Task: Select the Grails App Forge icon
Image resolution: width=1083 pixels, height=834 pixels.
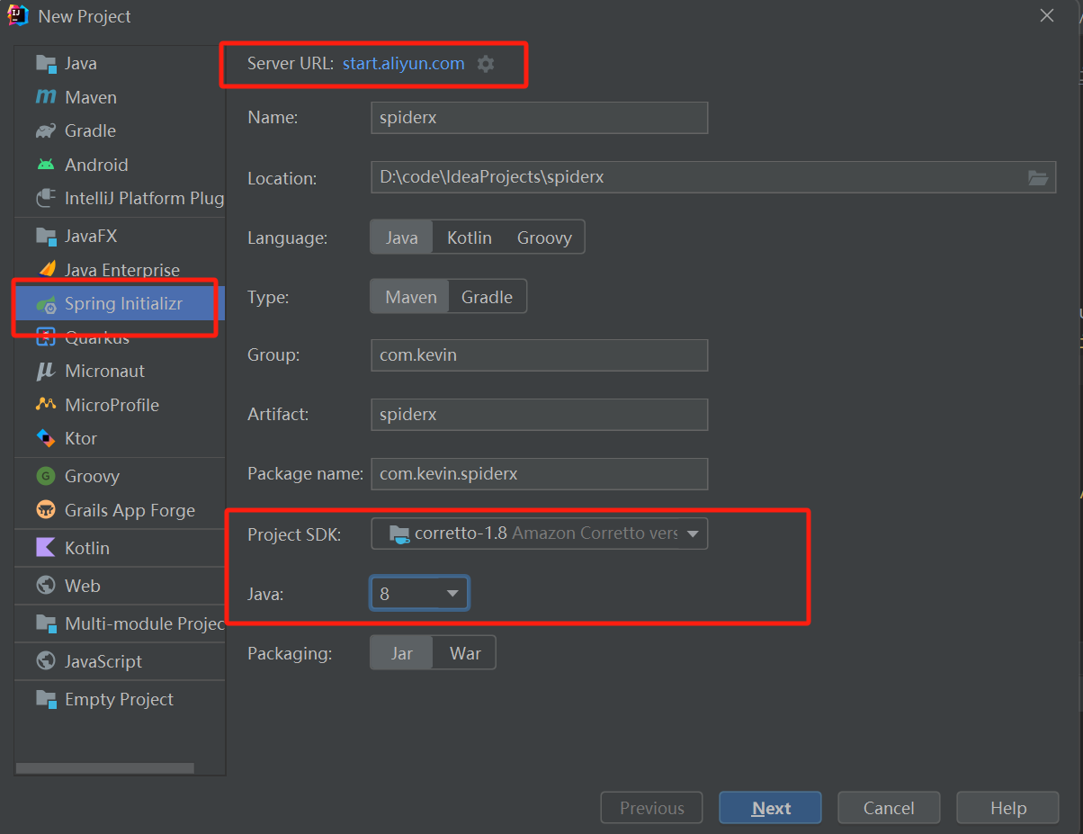Action: click(46, 510)
